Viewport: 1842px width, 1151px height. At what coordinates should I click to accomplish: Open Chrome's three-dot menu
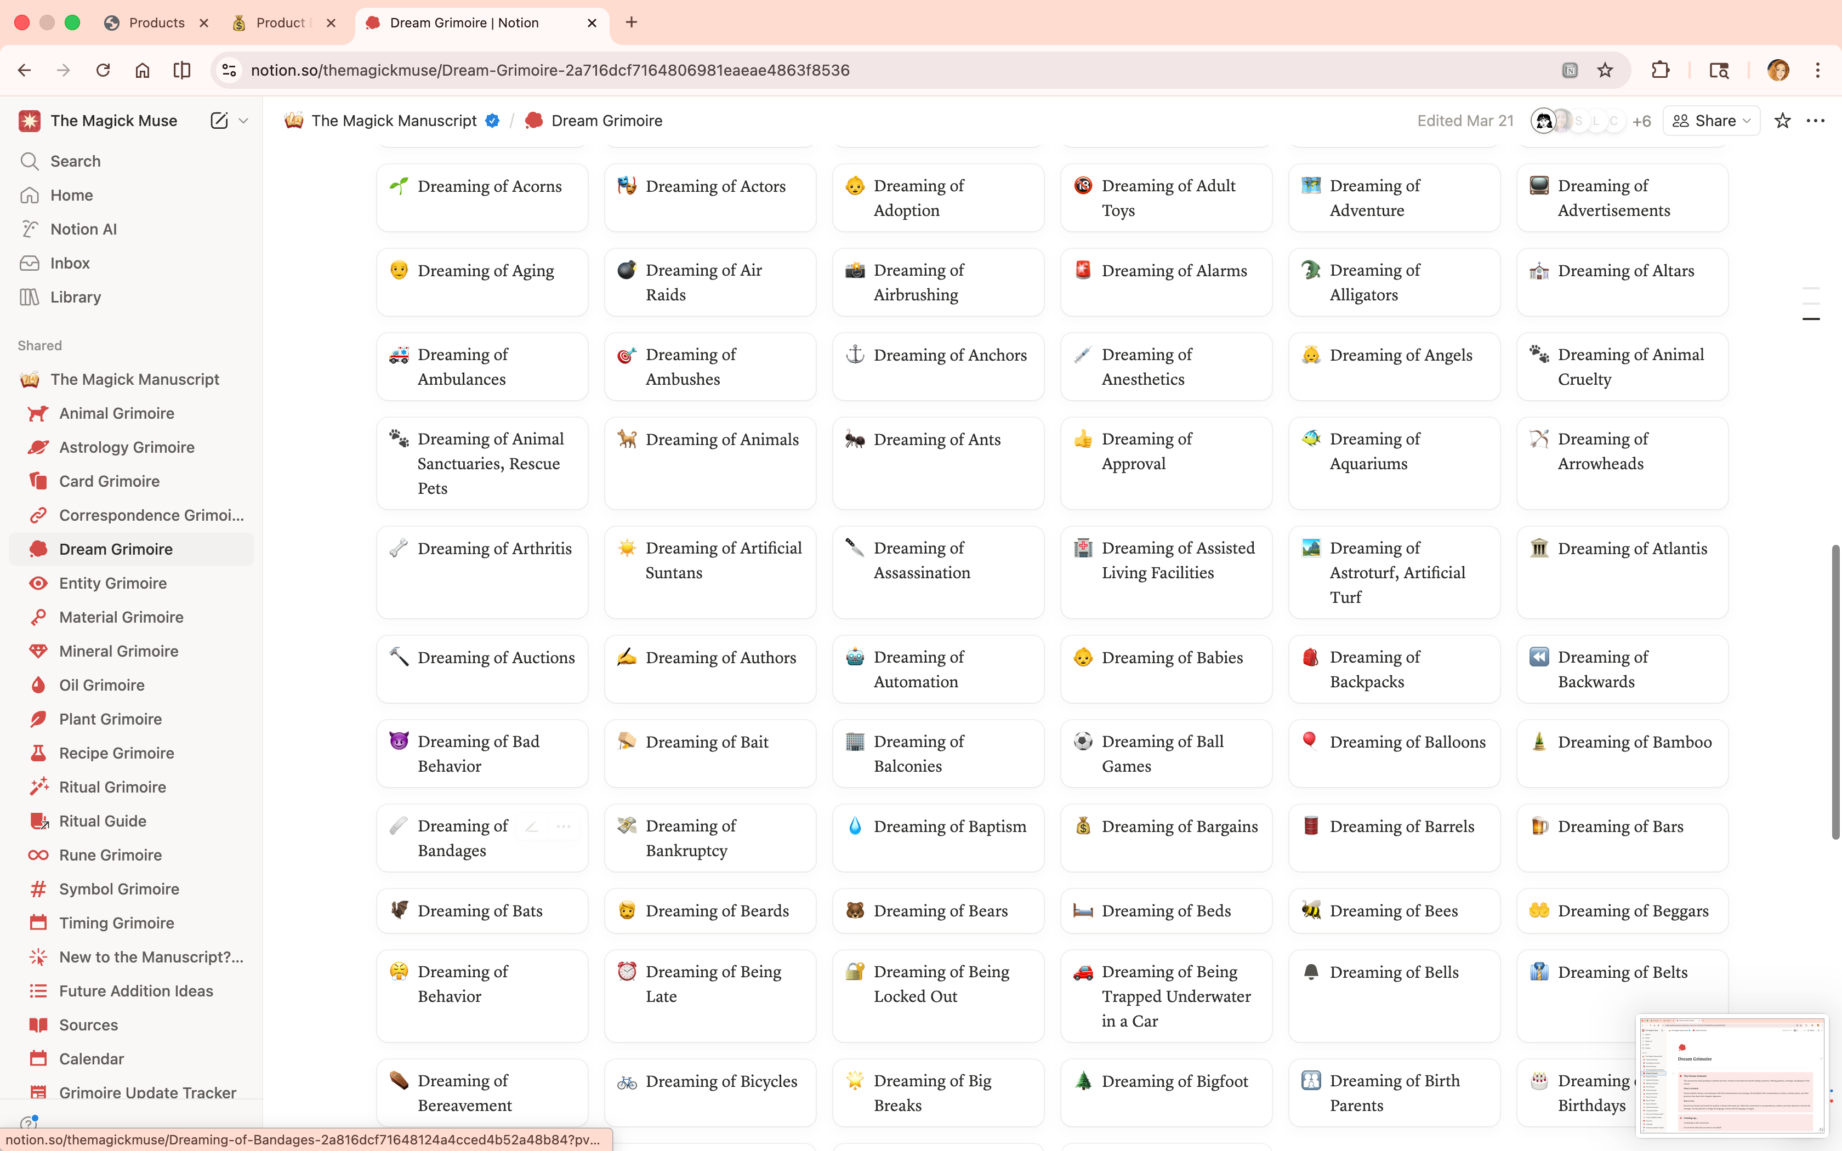1818,70
